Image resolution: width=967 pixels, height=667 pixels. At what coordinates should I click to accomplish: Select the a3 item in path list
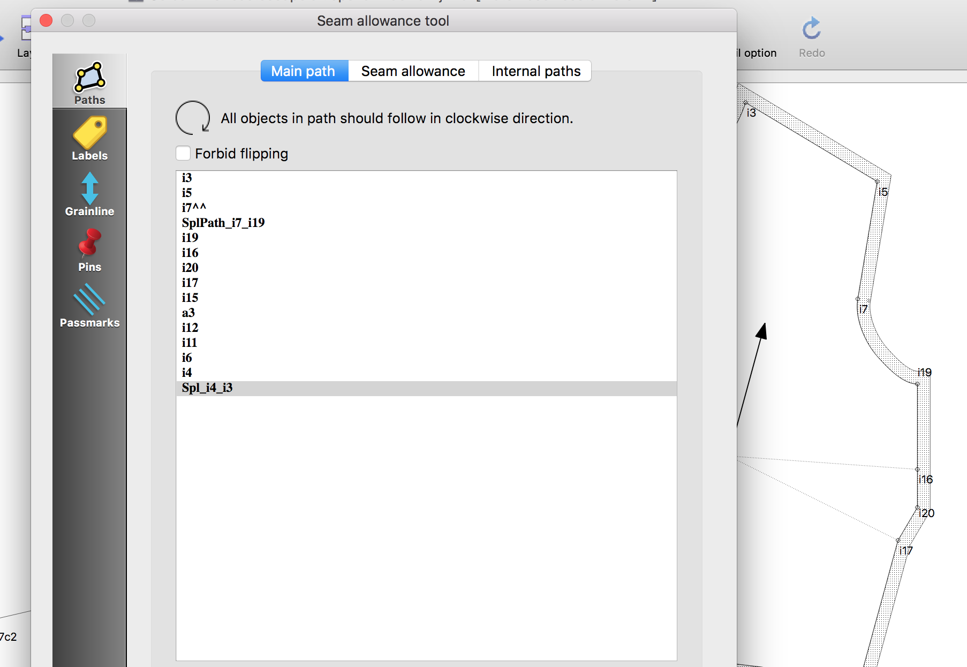pyautogui.click(x=188, y=313)
